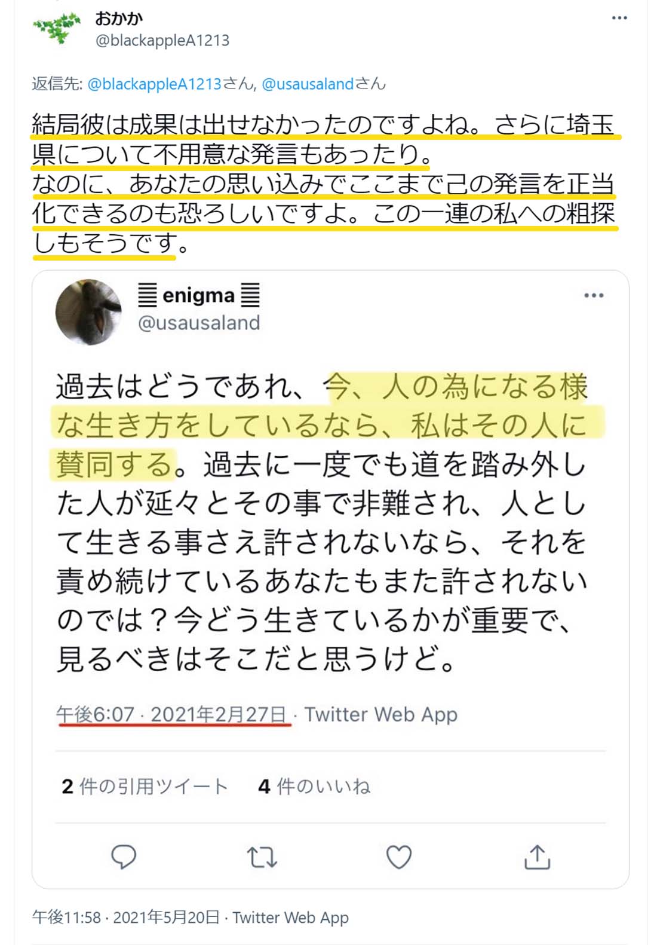
Task: View the 4 件のいいね list
Action: tap(314, 786)
